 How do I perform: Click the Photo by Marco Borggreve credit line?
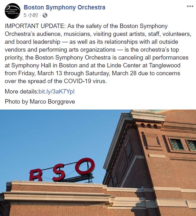[40, 102]
